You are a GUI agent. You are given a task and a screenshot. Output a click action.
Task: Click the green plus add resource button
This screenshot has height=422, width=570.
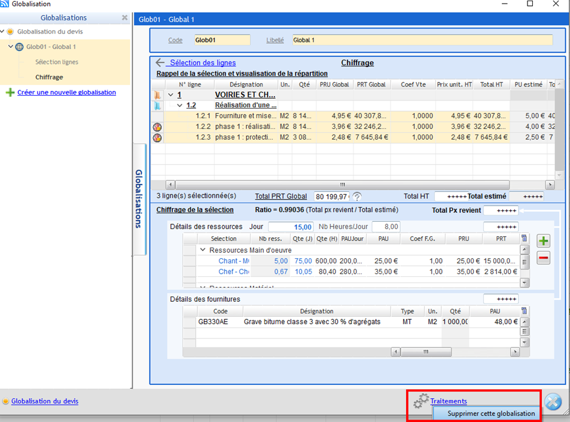(544, 241)
